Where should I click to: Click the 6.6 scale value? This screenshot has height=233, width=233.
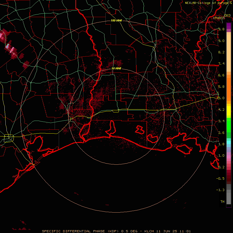tap(221, 75)
